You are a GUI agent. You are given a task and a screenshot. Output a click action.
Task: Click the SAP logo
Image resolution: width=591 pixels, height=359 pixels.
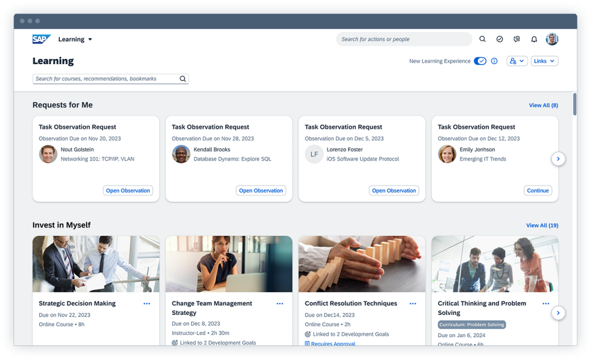point(41,39)
